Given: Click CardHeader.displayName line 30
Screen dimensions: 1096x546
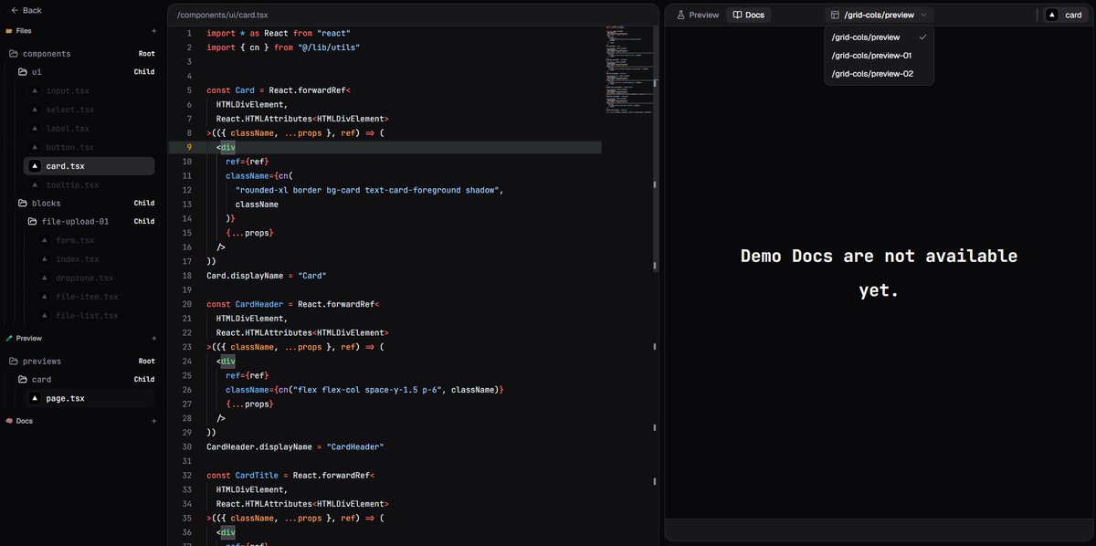Looking at the screenshot, I should [296, 446].
